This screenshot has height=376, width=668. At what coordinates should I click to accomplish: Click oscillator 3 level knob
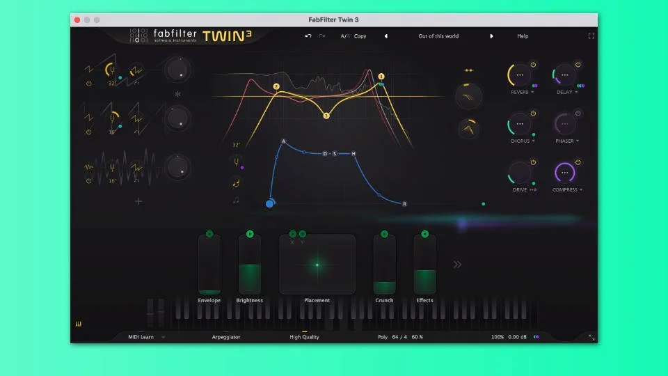[x=177, y=167]
